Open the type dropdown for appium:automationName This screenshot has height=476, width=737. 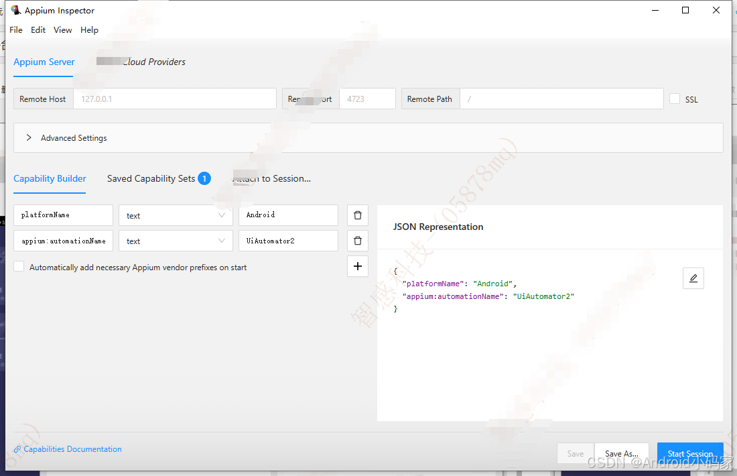[x=176, y=241]
